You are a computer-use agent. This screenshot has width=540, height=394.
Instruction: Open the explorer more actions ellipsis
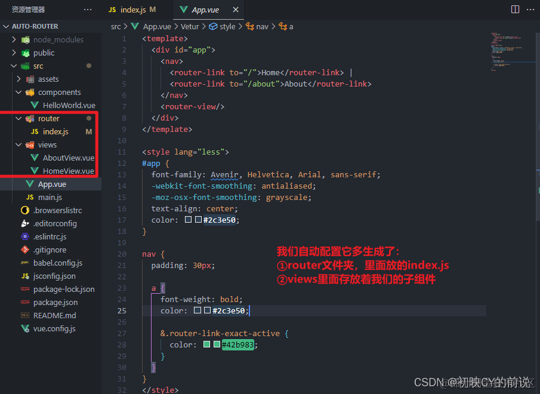click(x=88, y=10)
